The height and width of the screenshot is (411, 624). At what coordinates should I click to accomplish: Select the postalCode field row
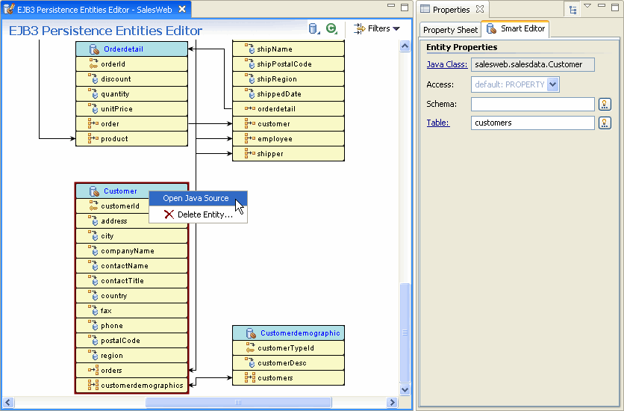point(131,341)
